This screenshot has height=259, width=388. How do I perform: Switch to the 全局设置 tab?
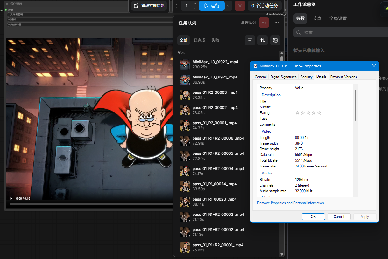click(338, 18)
